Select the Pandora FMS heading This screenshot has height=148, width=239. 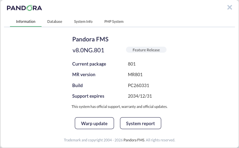point(90,39)
